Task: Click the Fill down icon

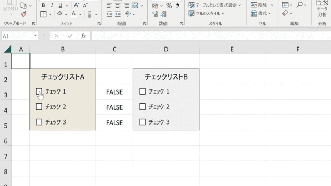Action: [285, 5]
